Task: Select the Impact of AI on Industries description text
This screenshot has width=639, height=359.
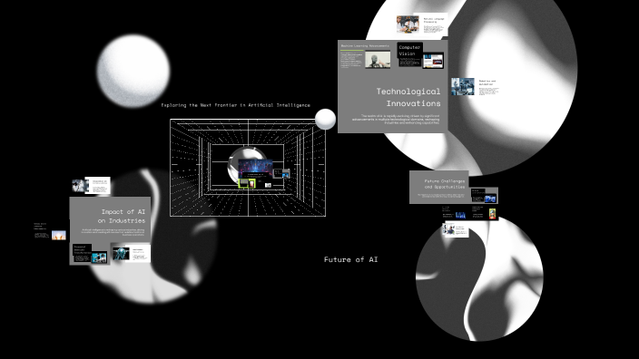Action: [x=113, y=232]
